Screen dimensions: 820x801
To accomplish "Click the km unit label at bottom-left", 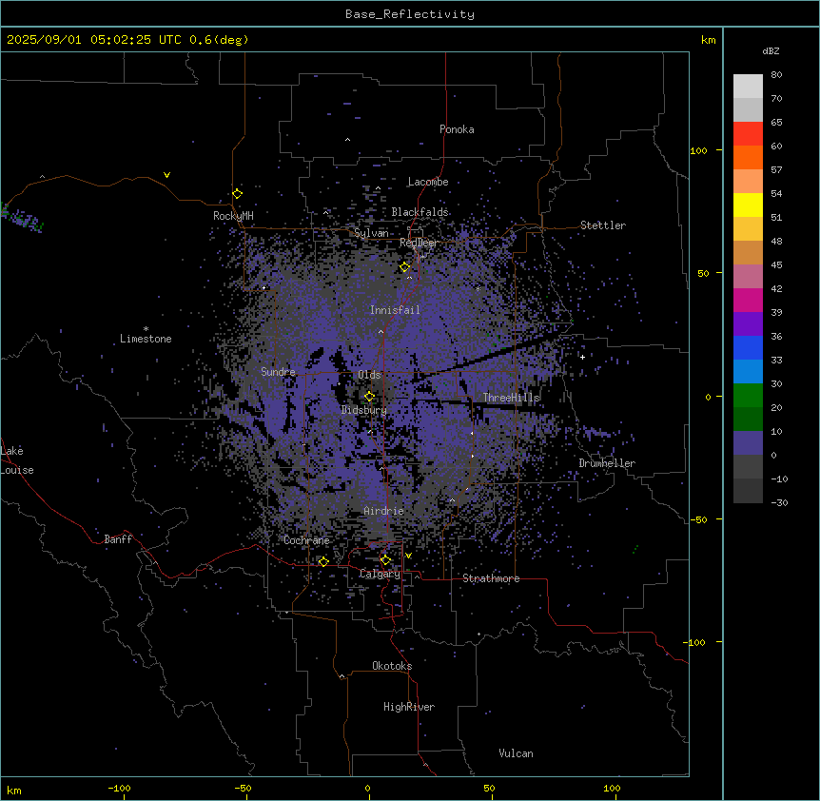I will 14,790.
